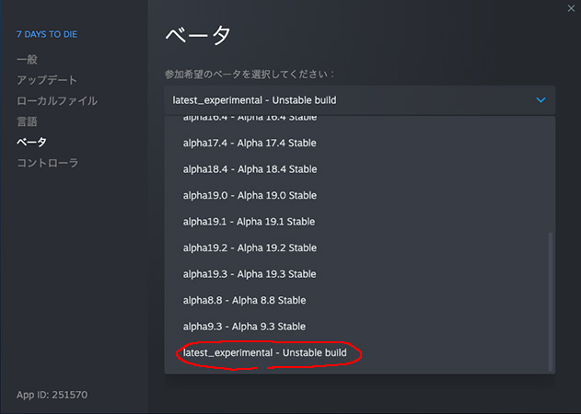The image size is (581, 414).
Task: Select alpha19.3 - Alpha 19.3 Stable
Action: click(250, 274)
